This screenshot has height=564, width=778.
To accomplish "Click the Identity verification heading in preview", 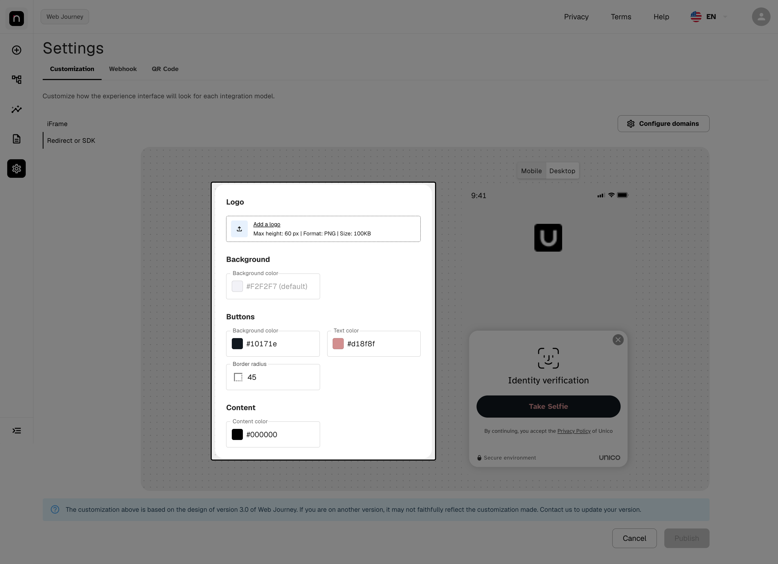I will 548,381.
